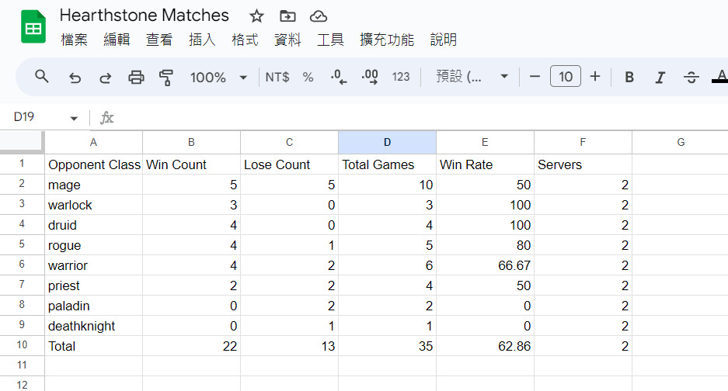Image resolution: width=728 pixels, height=391 pixels.
Task: Select row 10 header
Action: point(22,345)
